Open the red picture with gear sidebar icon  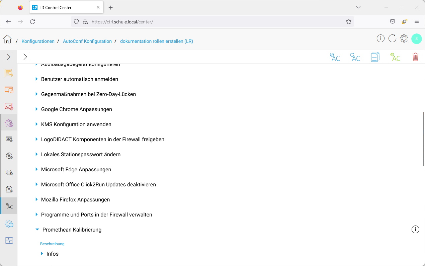coord(9,106)
